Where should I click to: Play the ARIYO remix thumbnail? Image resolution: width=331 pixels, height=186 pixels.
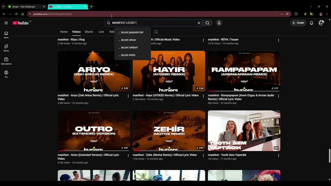coord(94,71)
